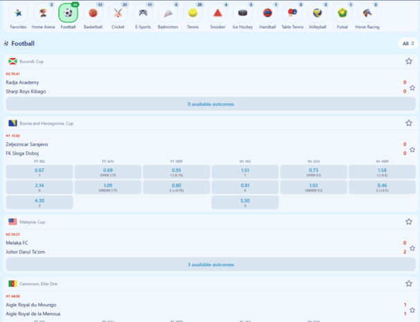The image size is (420, 322).
Task: Expand 0 available outcomes under Radja Academy
Action: click(210, 104)
